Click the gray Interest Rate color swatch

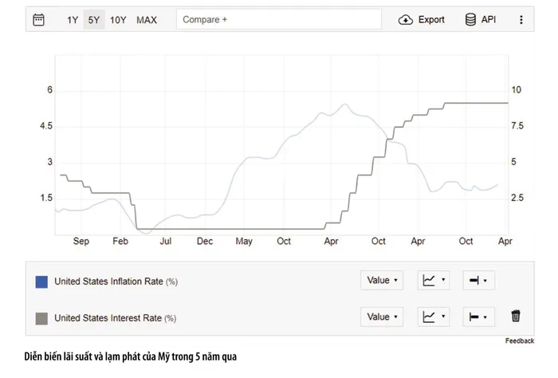coord(41,318)
